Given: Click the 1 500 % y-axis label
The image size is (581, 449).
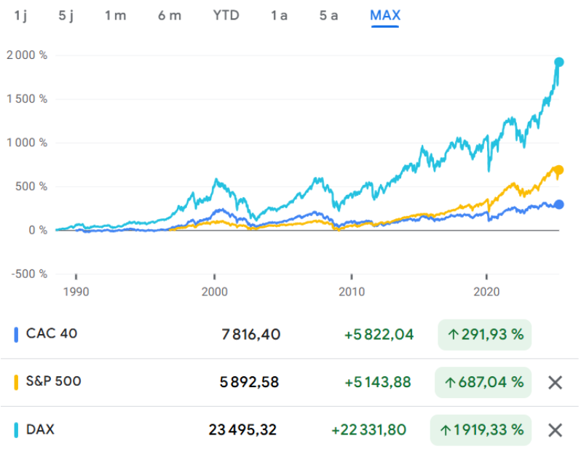Looking at the screenshot, I should [x=27, y=99].
